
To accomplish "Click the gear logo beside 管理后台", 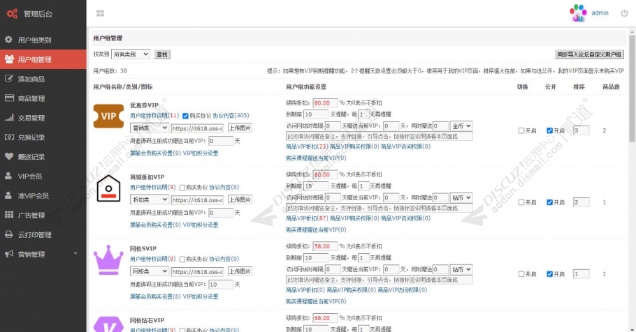I will click(12, 13).
